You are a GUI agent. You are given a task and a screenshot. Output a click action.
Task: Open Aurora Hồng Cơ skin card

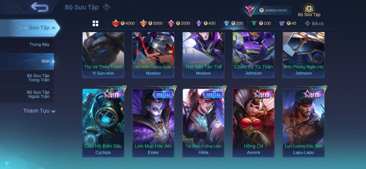[x=253, y=123]
